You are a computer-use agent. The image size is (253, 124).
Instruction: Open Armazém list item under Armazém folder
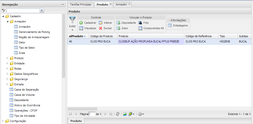22,27
